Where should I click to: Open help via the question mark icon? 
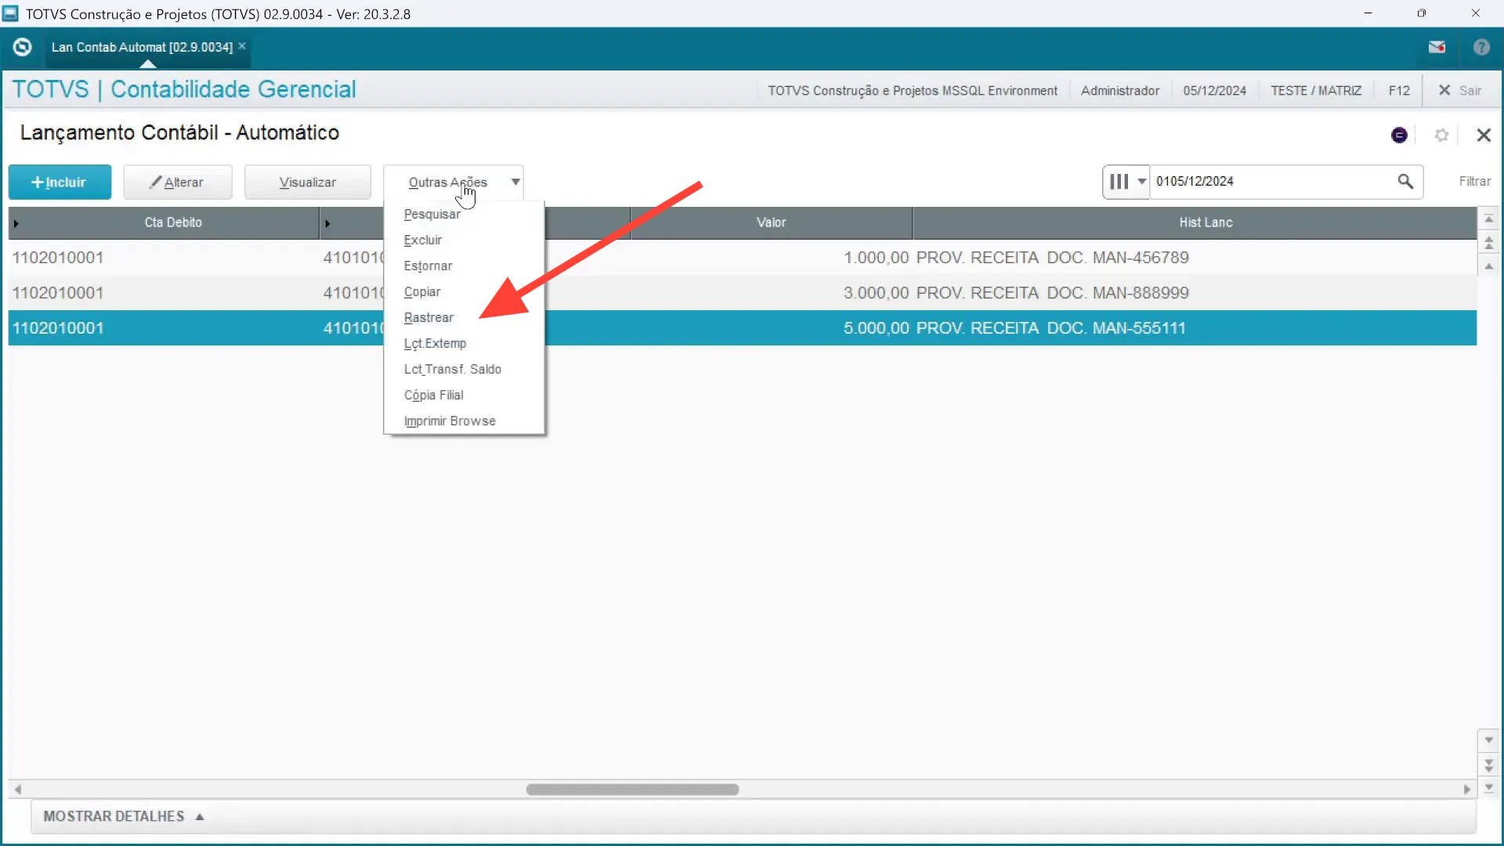(x=1481, y=47)
